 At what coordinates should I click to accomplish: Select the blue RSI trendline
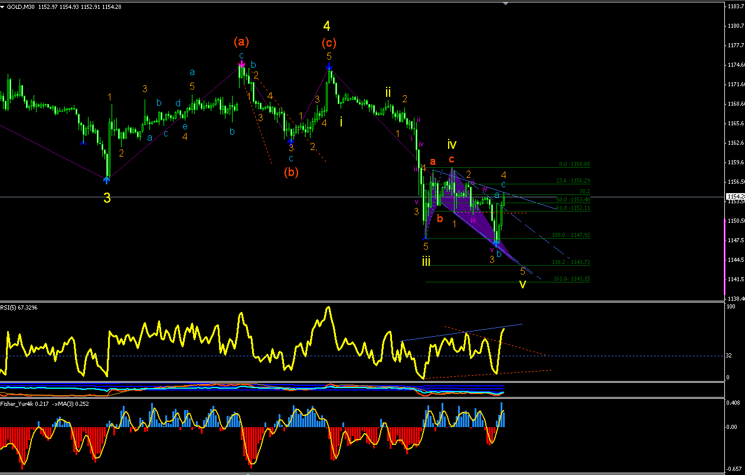click(462, 332)
